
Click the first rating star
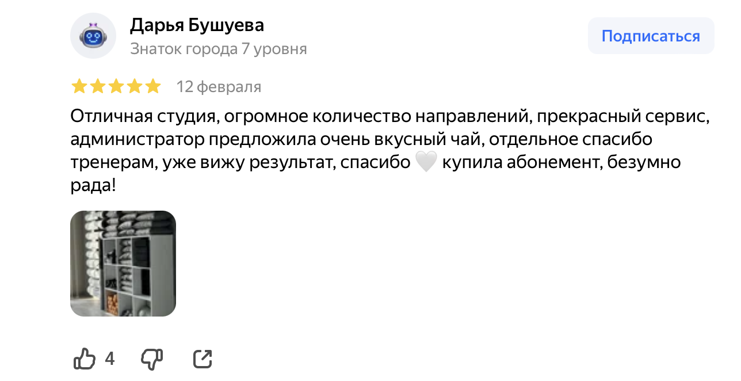(x=79, y=87)
